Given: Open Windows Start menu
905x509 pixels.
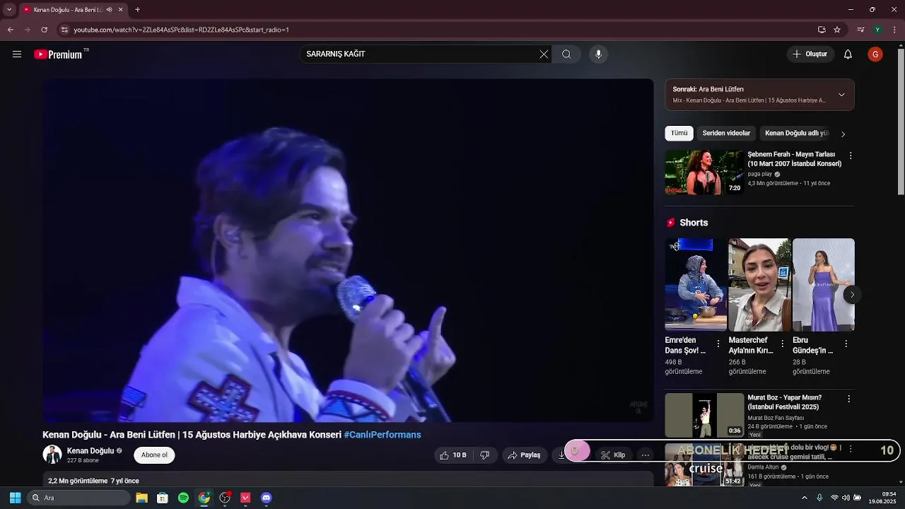Looking at the screenshot, I should pyautogui.click(x=15, y=498).
